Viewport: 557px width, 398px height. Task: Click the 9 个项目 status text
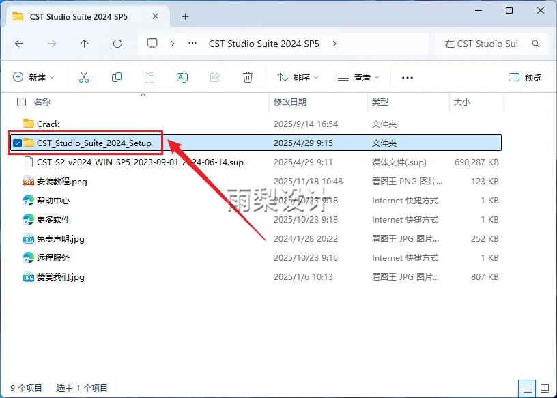pyautogui.click(x=27, y=388)
